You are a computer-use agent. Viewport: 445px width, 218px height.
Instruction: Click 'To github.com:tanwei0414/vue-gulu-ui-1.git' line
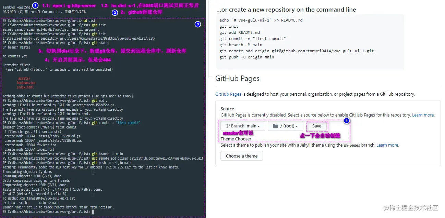[39, 199]
